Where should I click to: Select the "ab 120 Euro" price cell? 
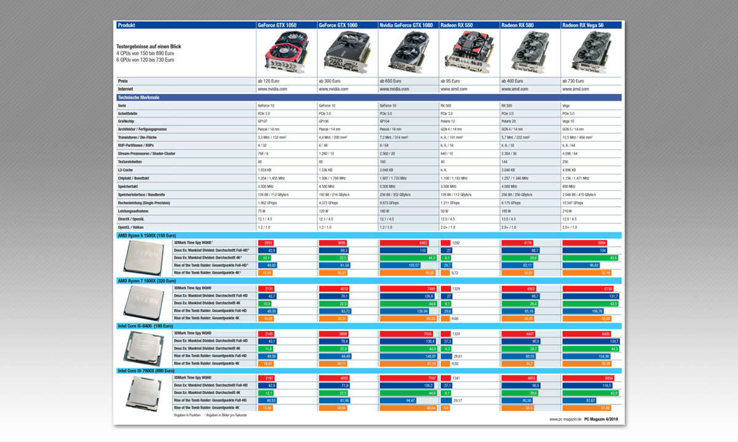(x=287, y=81)
